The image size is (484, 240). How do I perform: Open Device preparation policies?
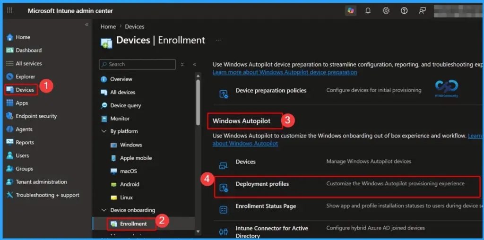click(x=271, y=90)
